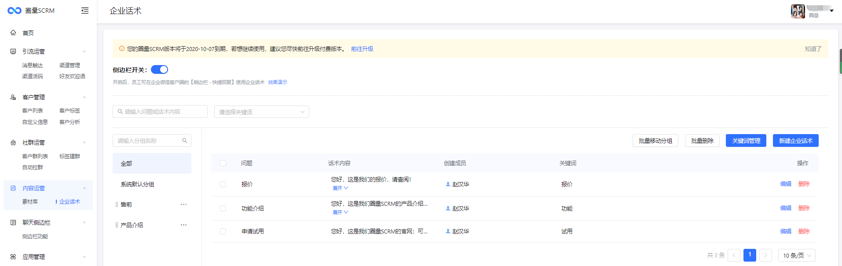Check the select-all checkbox in table header
The image size is (842, 266).
click(223, 163)
